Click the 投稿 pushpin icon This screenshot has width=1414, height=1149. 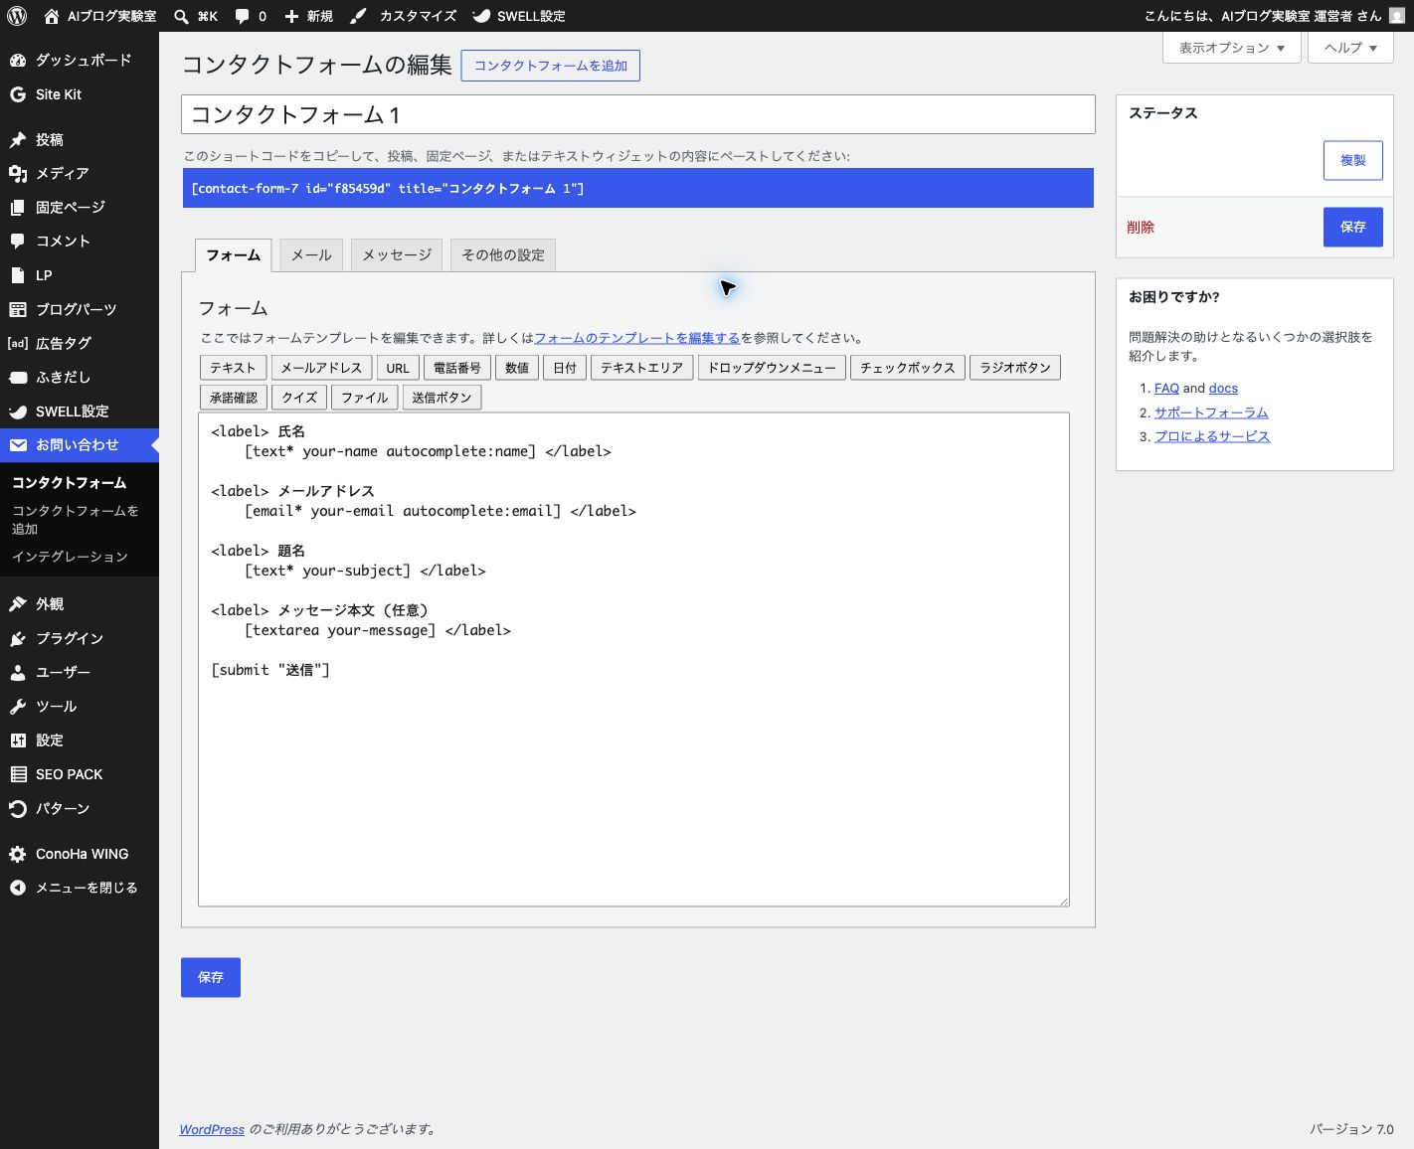pos(18,140)
